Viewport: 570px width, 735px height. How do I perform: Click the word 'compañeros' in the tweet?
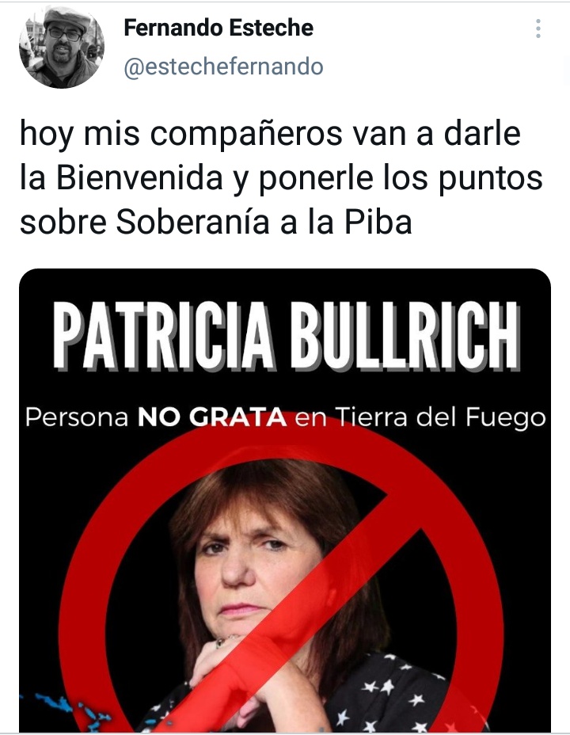pyautogui.click(x=246, y=134)
